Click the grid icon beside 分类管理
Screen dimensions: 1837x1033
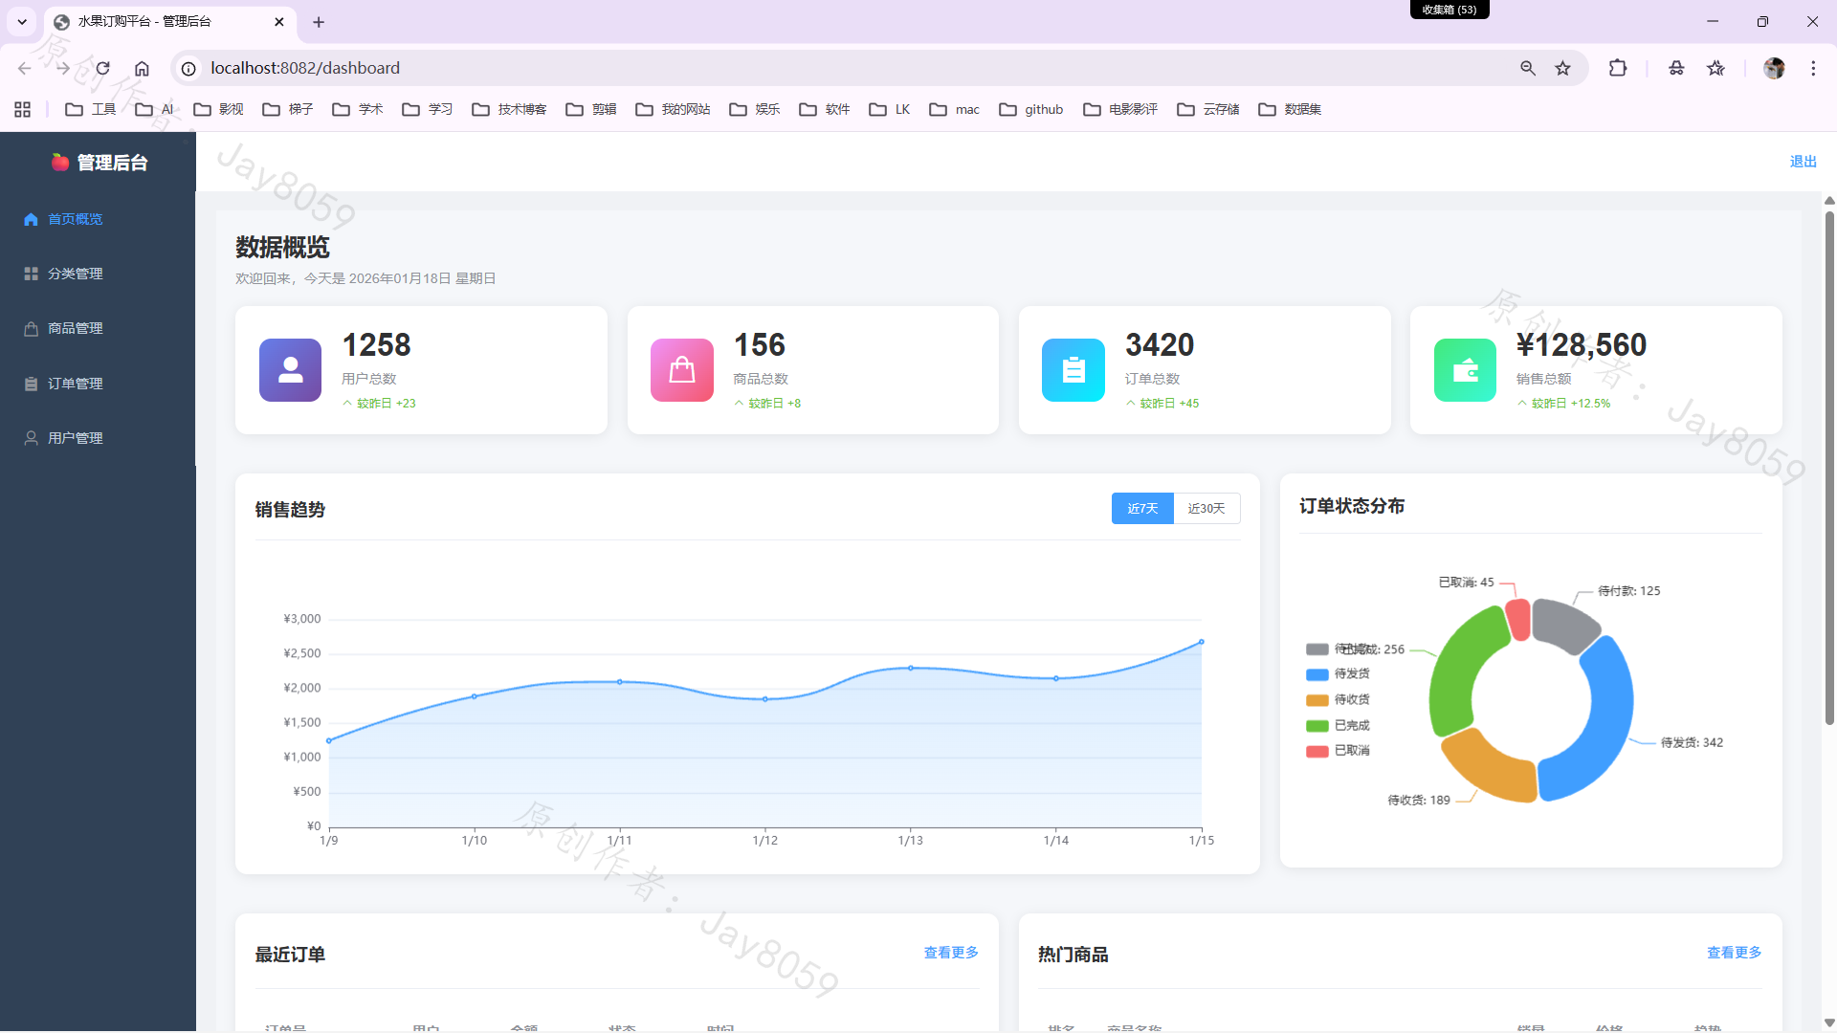click(31, 274)
